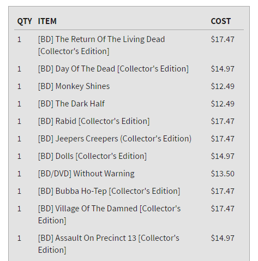Image resolution: width=258 pixels, height=261 pixels.
Task: Open Village Of The Damned item
Action: (x=109, y=215)
